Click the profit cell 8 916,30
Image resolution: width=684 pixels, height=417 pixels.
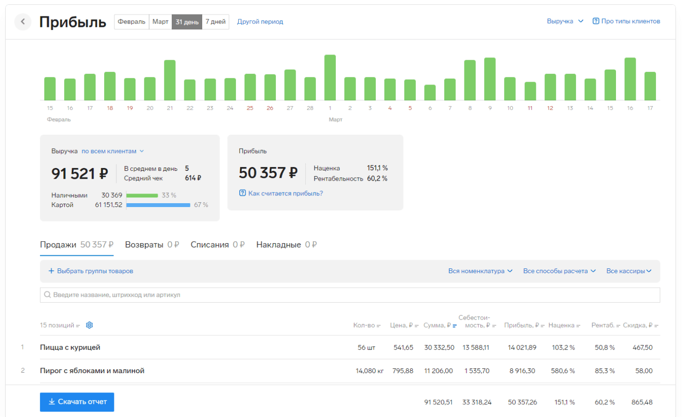[522, 371]
